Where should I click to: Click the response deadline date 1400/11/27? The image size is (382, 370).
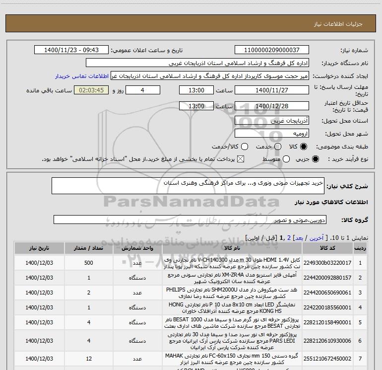coord(272,90)
